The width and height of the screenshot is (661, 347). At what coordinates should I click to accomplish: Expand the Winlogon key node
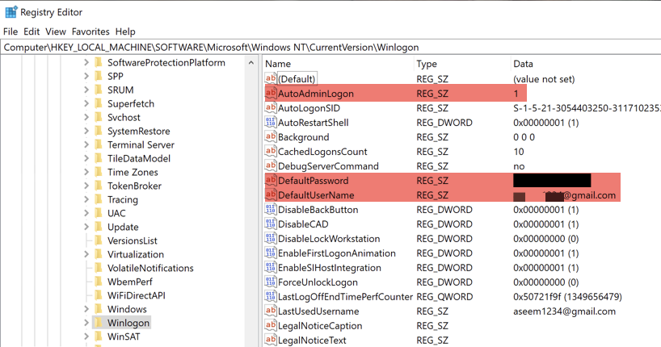(86, 323)
